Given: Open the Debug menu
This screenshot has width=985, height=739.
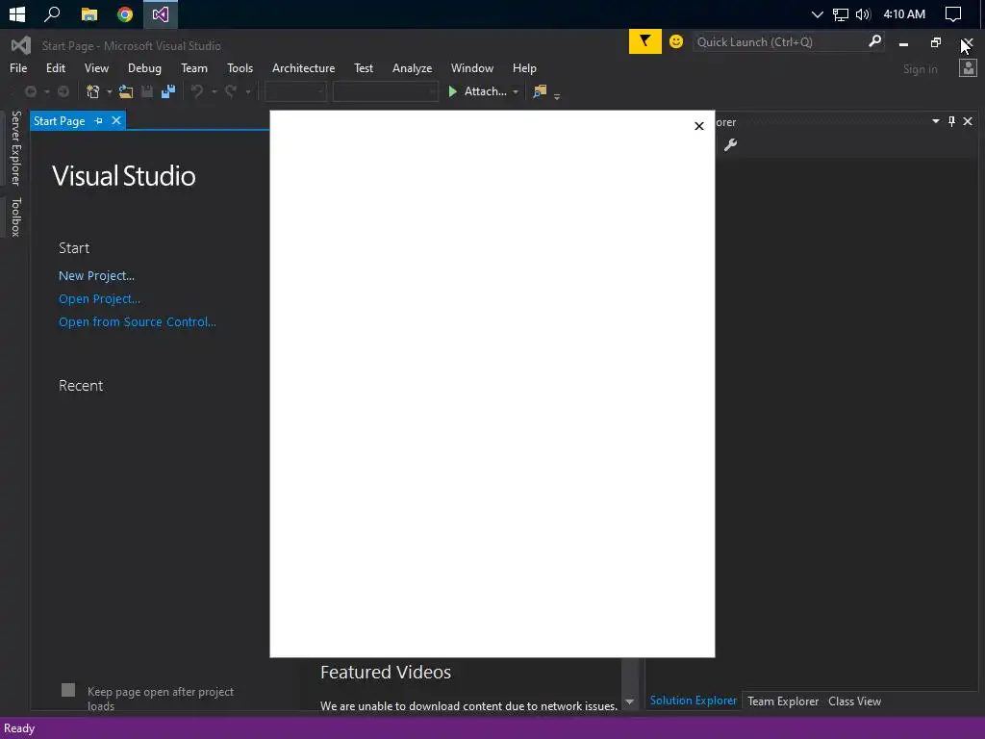Looking at the screenshot, I should click(x=144, y=68).
